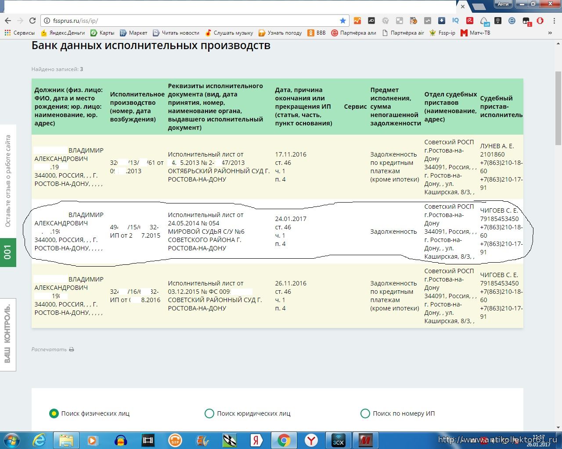Open Карты bookmark
Image resolution: width=562 pixels, height=449 pixels.
[102, 33]
